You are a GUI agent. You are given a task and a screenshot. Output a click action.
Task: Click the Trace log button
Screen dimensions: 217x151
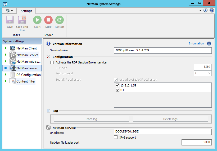pyautogui.click(x=91, y=119)
